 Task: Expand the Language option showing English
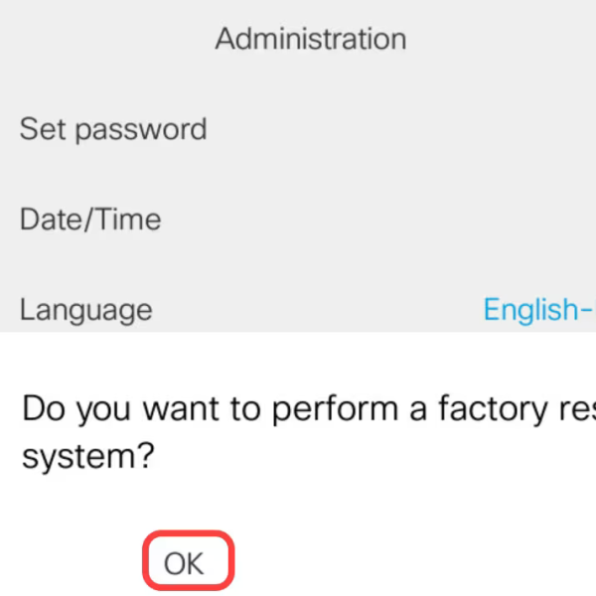(x=298, y=310)
